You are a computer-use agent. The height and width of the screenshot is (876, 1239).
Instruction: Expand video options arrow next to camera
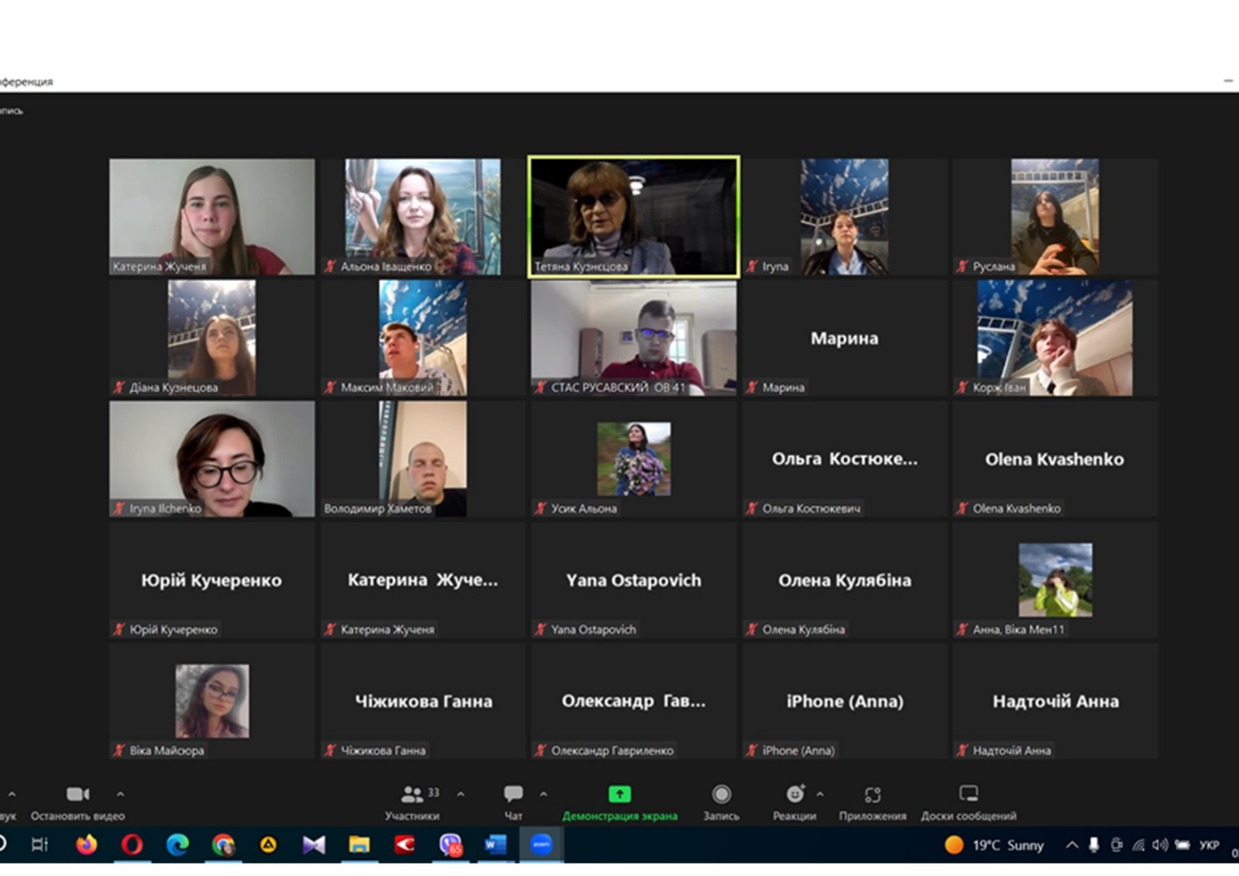120,794
